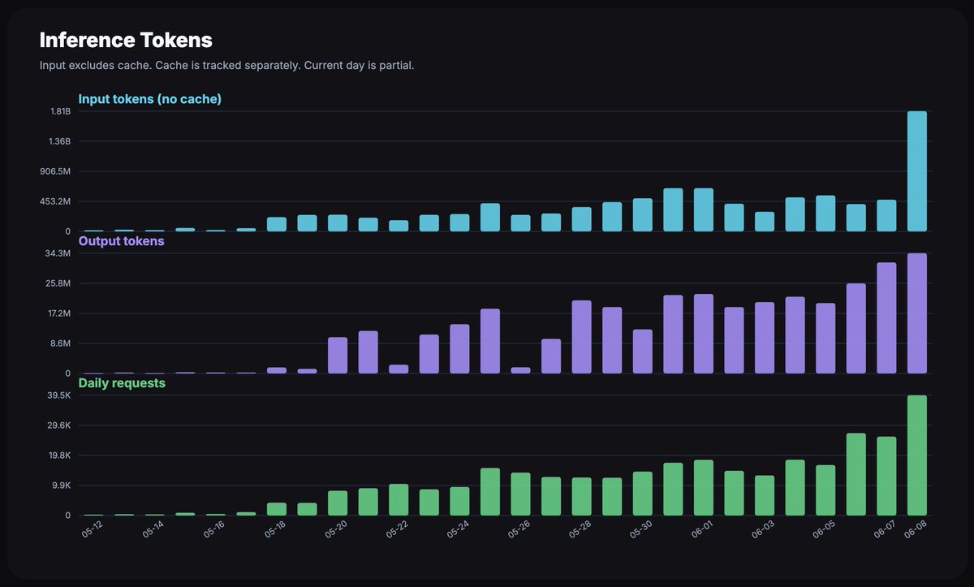This screenshot has height=587, width=974.
Task: Click the 05-22 bar in Daily requests chart
Action: (399, 500)
